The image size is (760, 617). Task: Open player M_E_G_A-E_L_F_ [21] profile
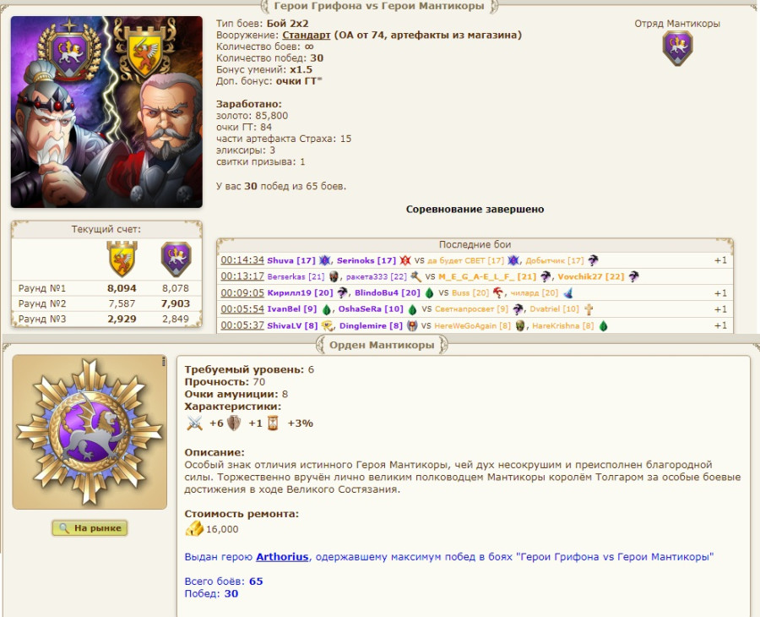coord(487,276)
